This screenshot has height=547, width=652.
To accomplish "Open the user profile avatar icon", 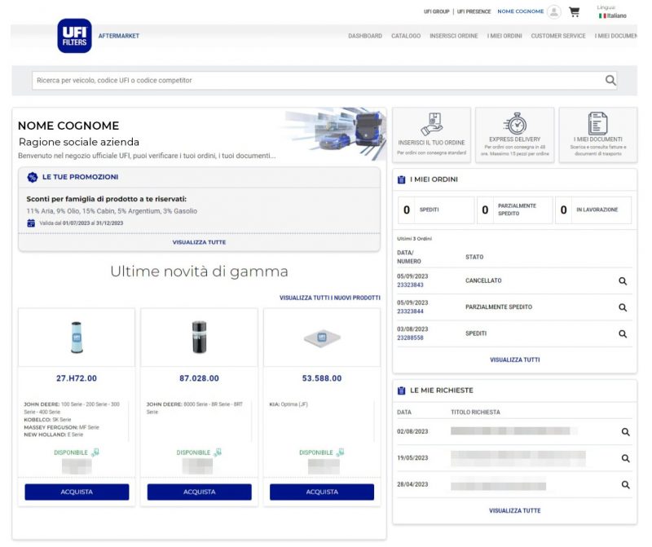I will [x=554, y=11].
